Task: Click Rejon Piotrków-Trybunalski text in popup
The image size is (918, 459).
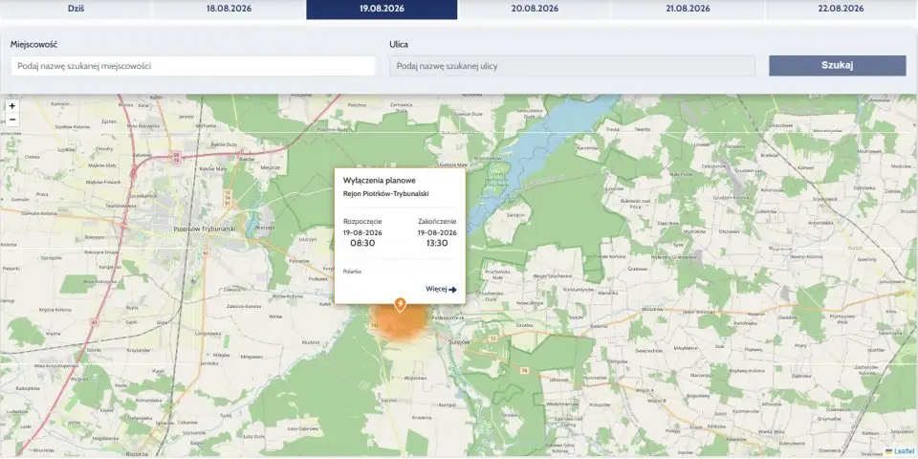Action: [385, 194]
